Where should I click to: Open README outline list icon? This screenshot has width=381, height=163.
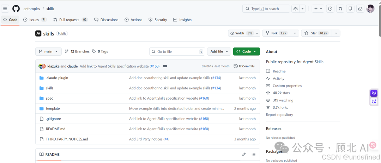[x=254, y=155]
